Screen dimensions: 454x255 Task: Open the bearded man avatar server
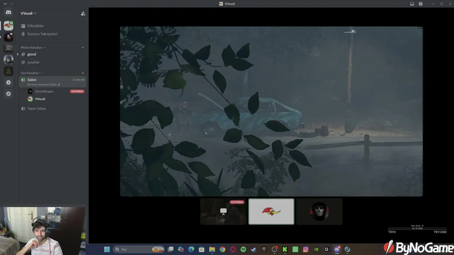point(9,37)
